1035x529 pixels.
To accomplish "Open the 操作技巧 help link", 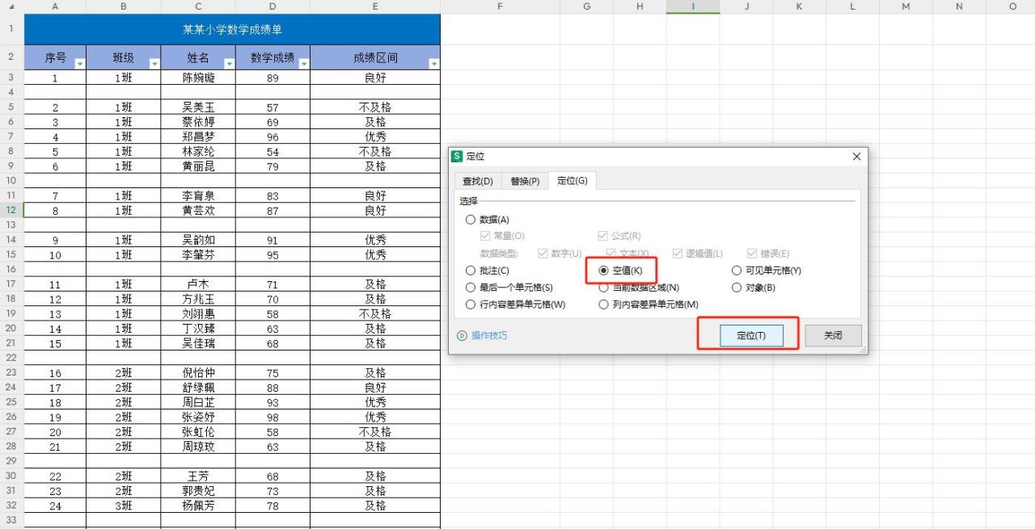I will pos(489,335).
